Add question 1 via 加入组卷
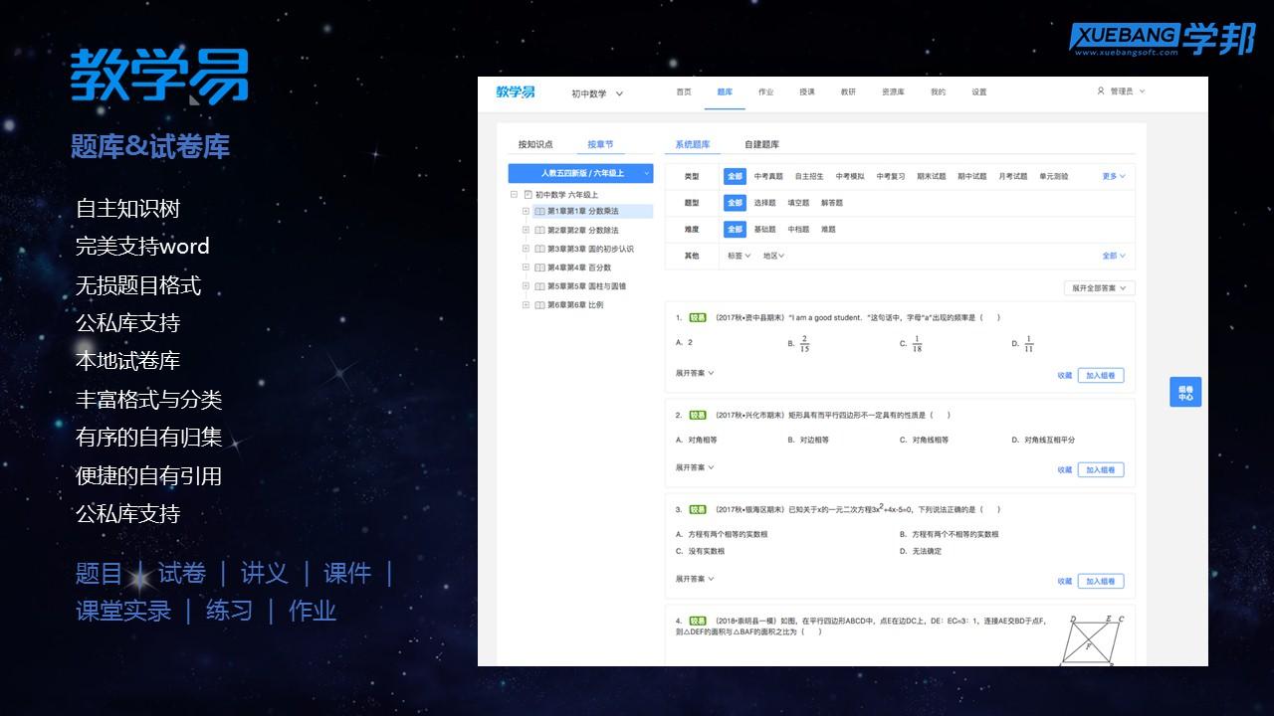 point(1101,376)
